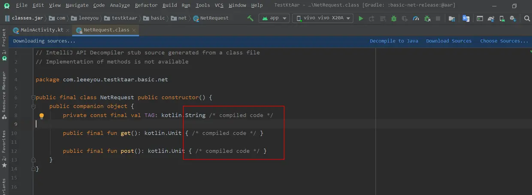532x195 pixels.
Task: Click 'Decompile to Java' link
Action: tap(394, 41)
